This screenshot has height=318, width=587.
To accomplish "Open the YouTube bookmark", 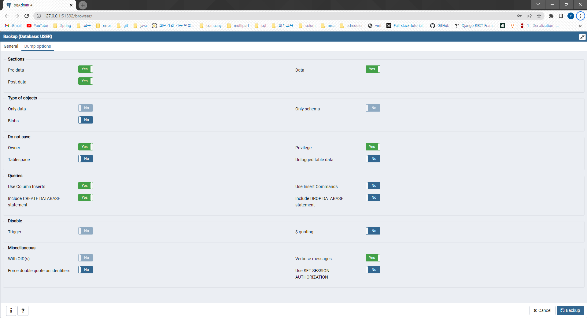I will 37,26.
